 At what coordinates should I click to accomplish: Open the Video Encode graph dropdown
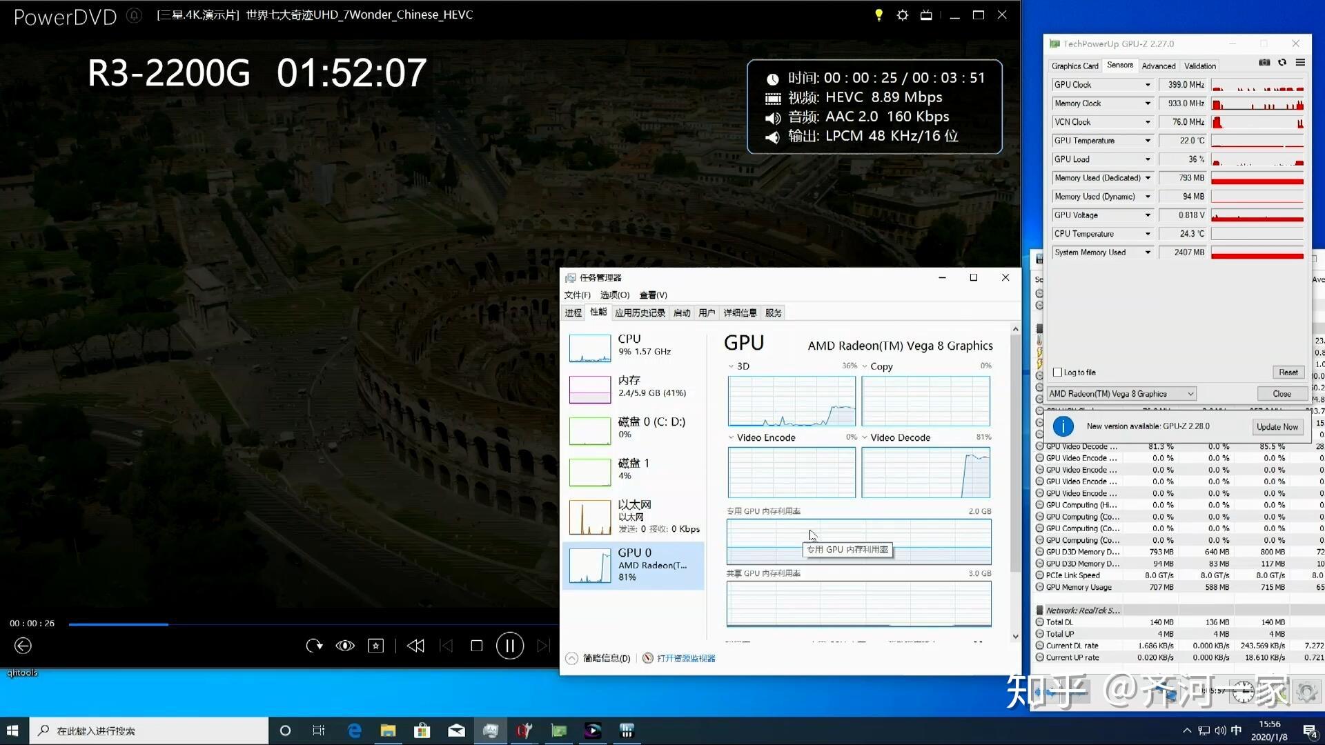click(732, 437)
